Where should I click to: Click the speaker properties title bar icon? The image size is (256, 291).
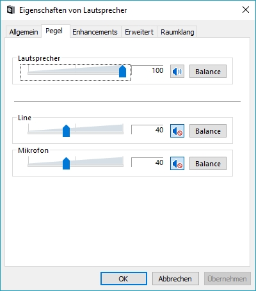11,10
